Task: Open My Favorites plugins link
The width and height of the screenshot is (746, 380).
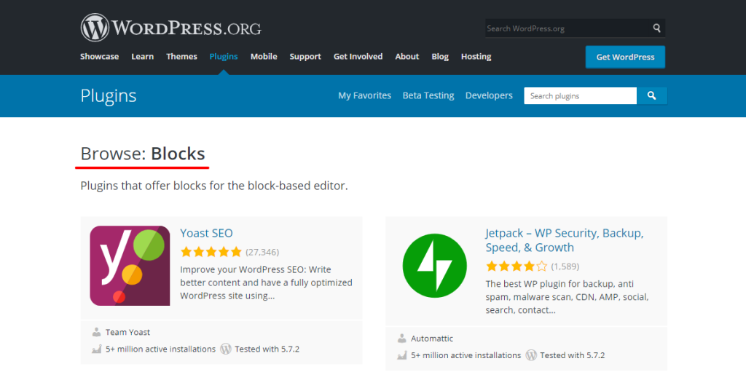Action: (x=365, y=95)
